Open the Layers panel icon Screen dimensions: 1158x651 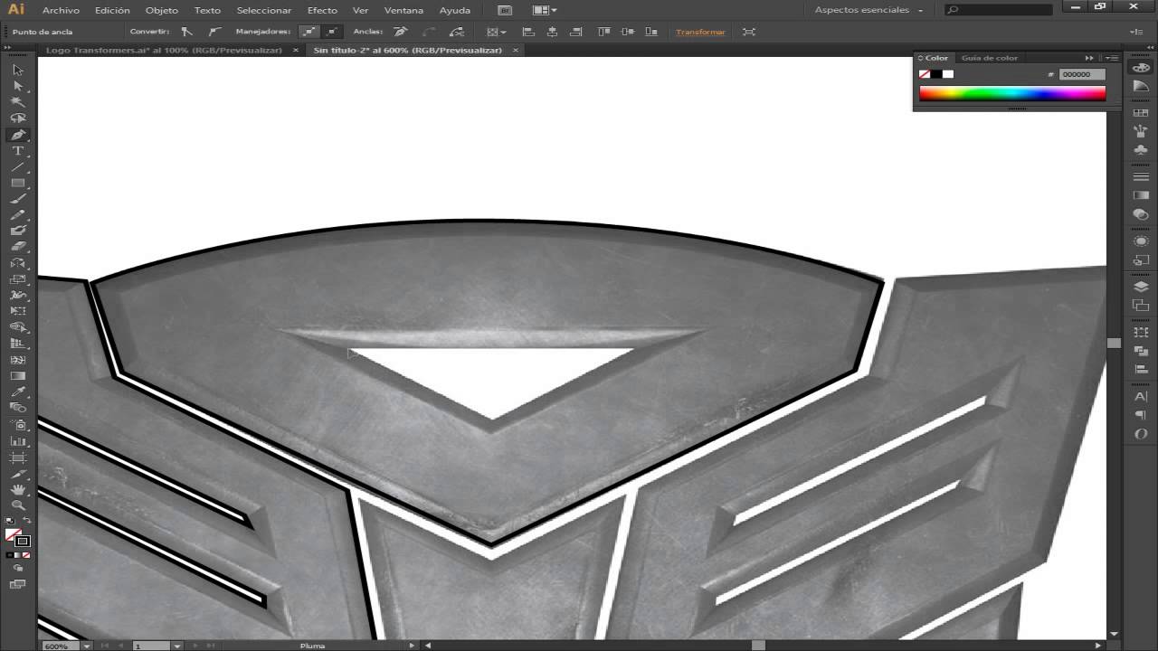(x=1141, y=287)
